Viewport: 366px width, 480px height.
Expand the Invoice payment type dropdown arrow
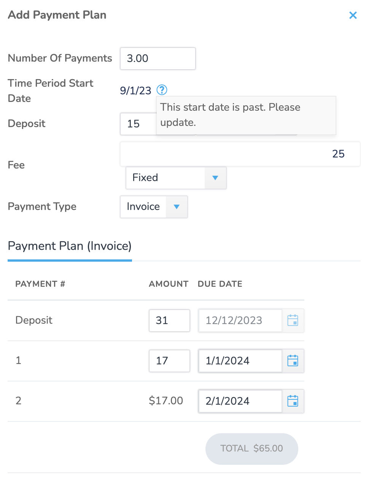point(177,207)
